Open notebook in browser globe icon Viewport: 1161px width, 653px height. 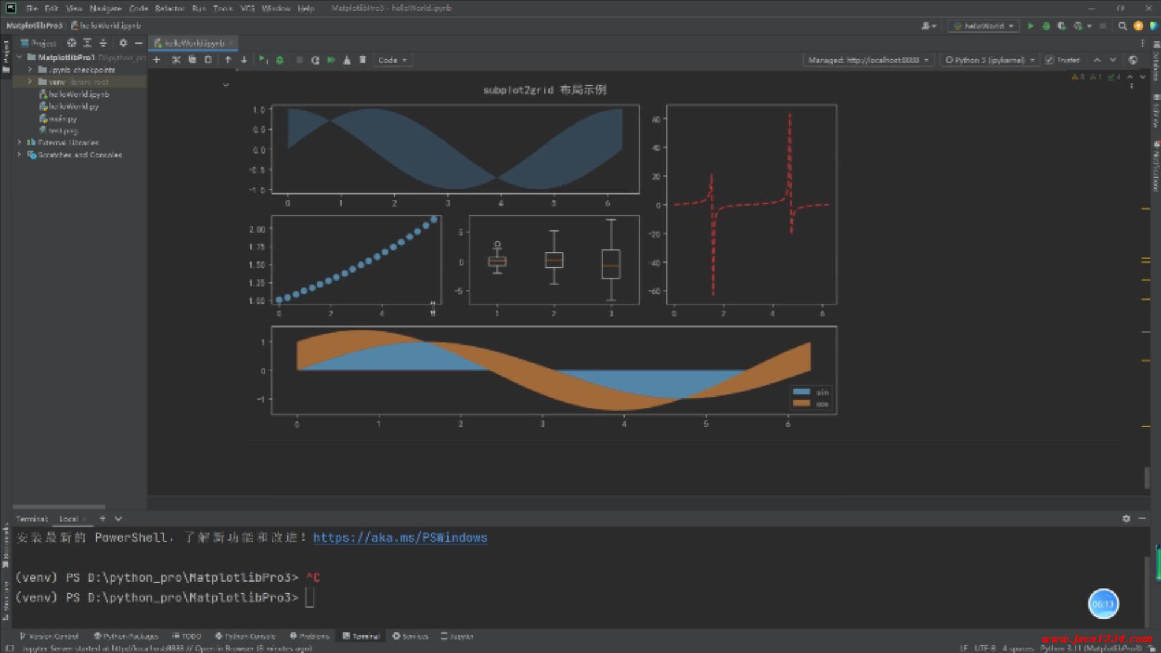(1133, 60)
